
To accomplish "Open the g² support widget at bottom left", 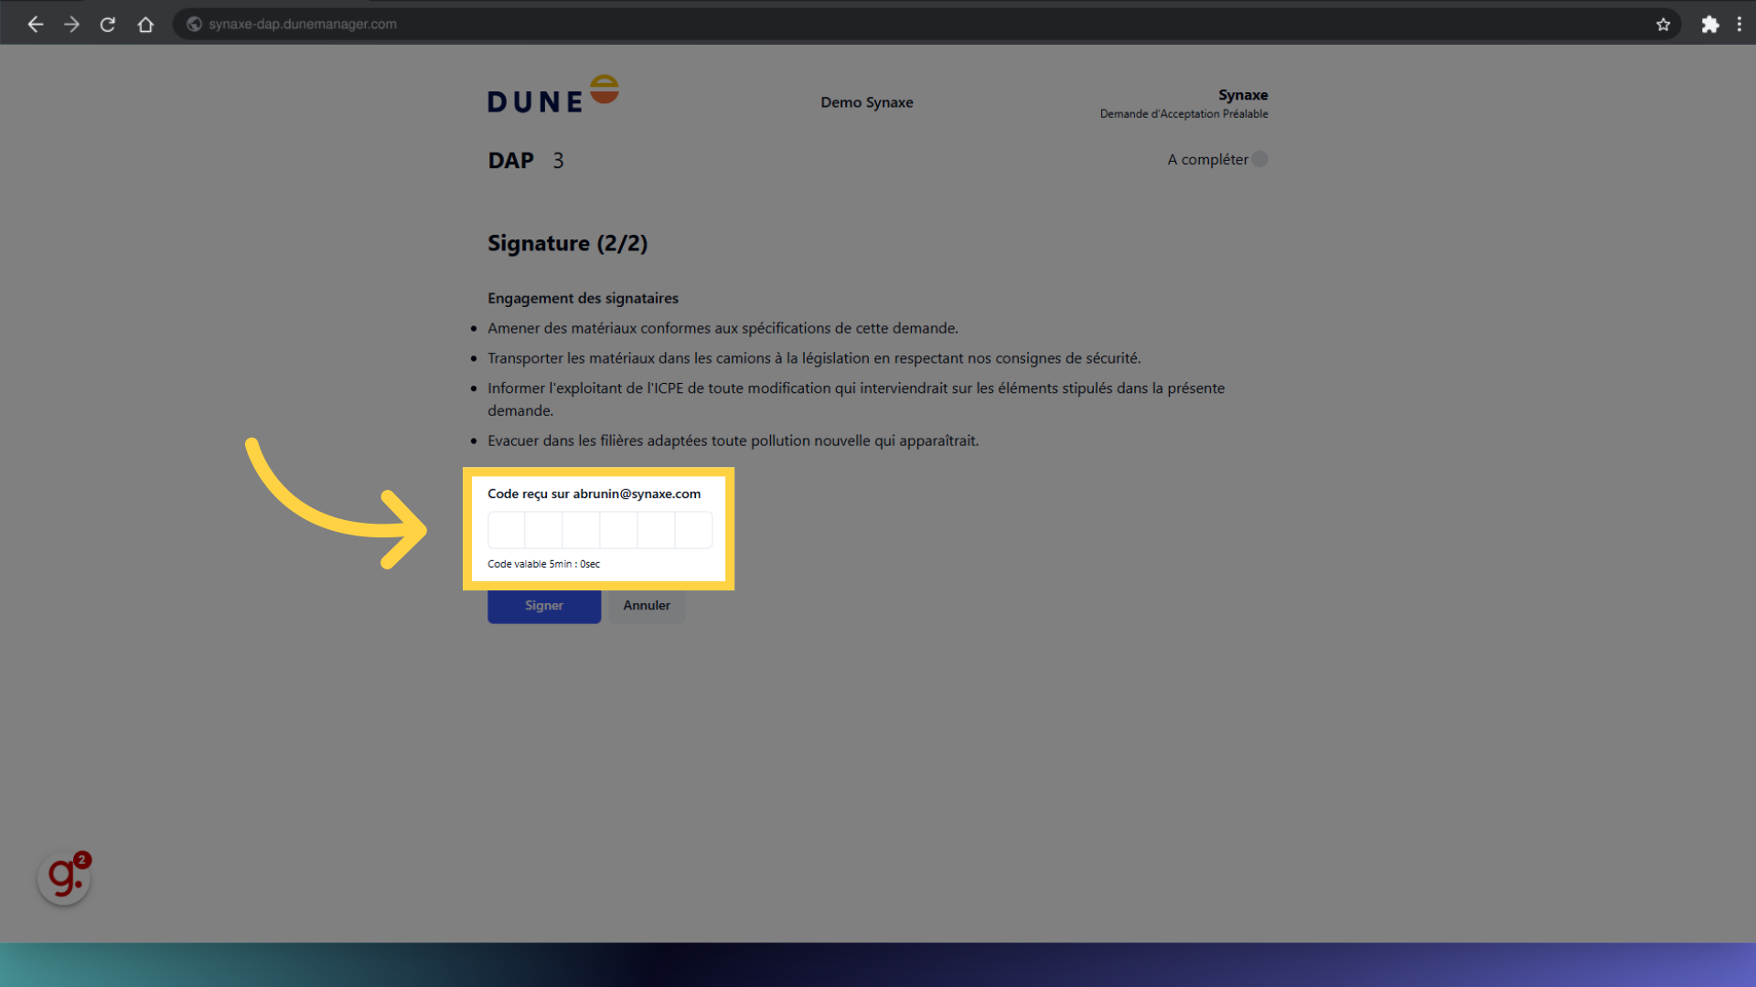I will (x=63, y=876).
